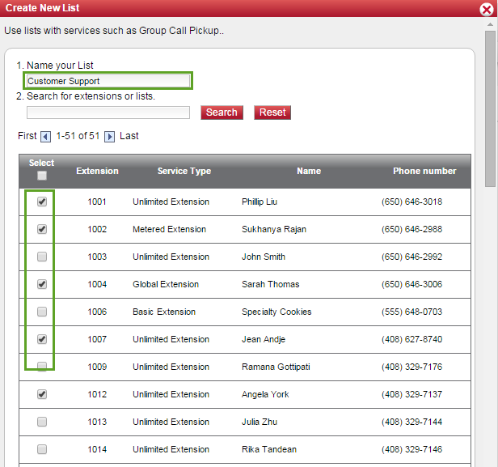Close the Create New List dialog

[486, 10]
